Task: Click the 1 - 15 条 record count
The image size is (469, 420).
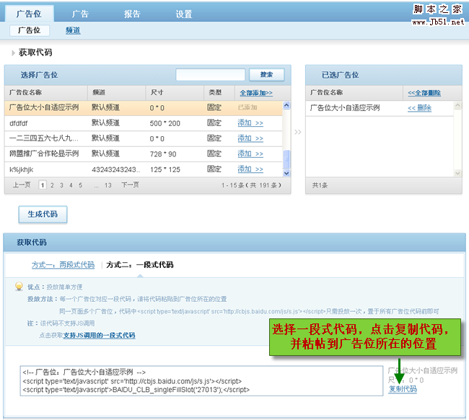Action: tap(251, 185)
